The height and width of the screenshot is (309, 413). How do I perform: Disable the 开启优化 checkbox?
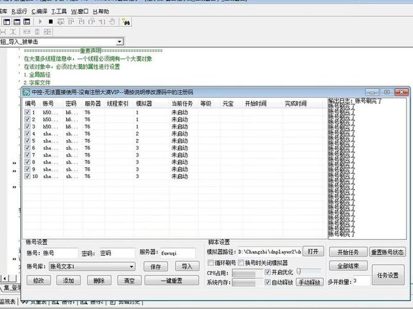pos(267,272)
